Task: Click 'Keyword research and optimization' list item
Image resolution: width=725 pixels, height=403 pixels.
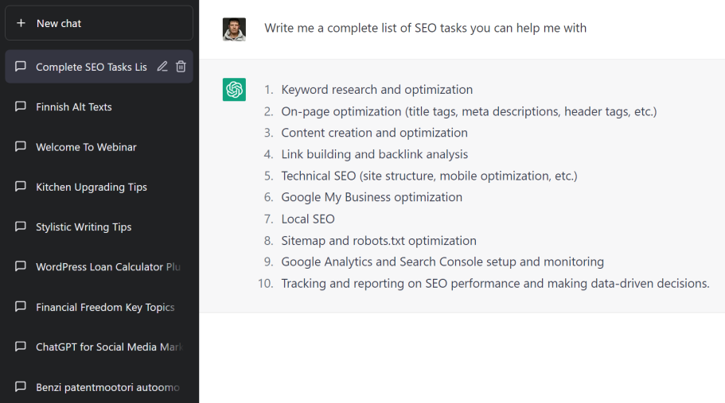Action: 377,90
